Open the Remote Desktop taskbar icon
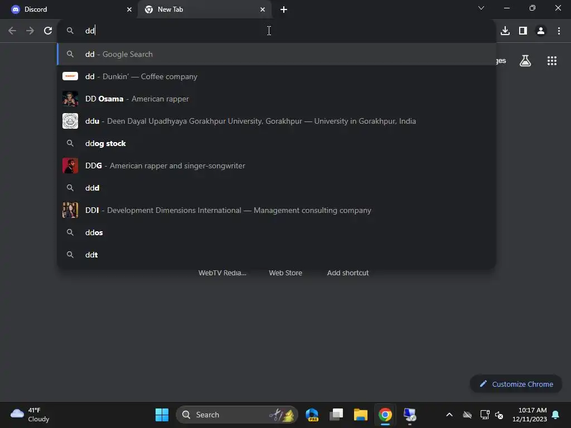 pyautogui.click(x=410, y=415)
